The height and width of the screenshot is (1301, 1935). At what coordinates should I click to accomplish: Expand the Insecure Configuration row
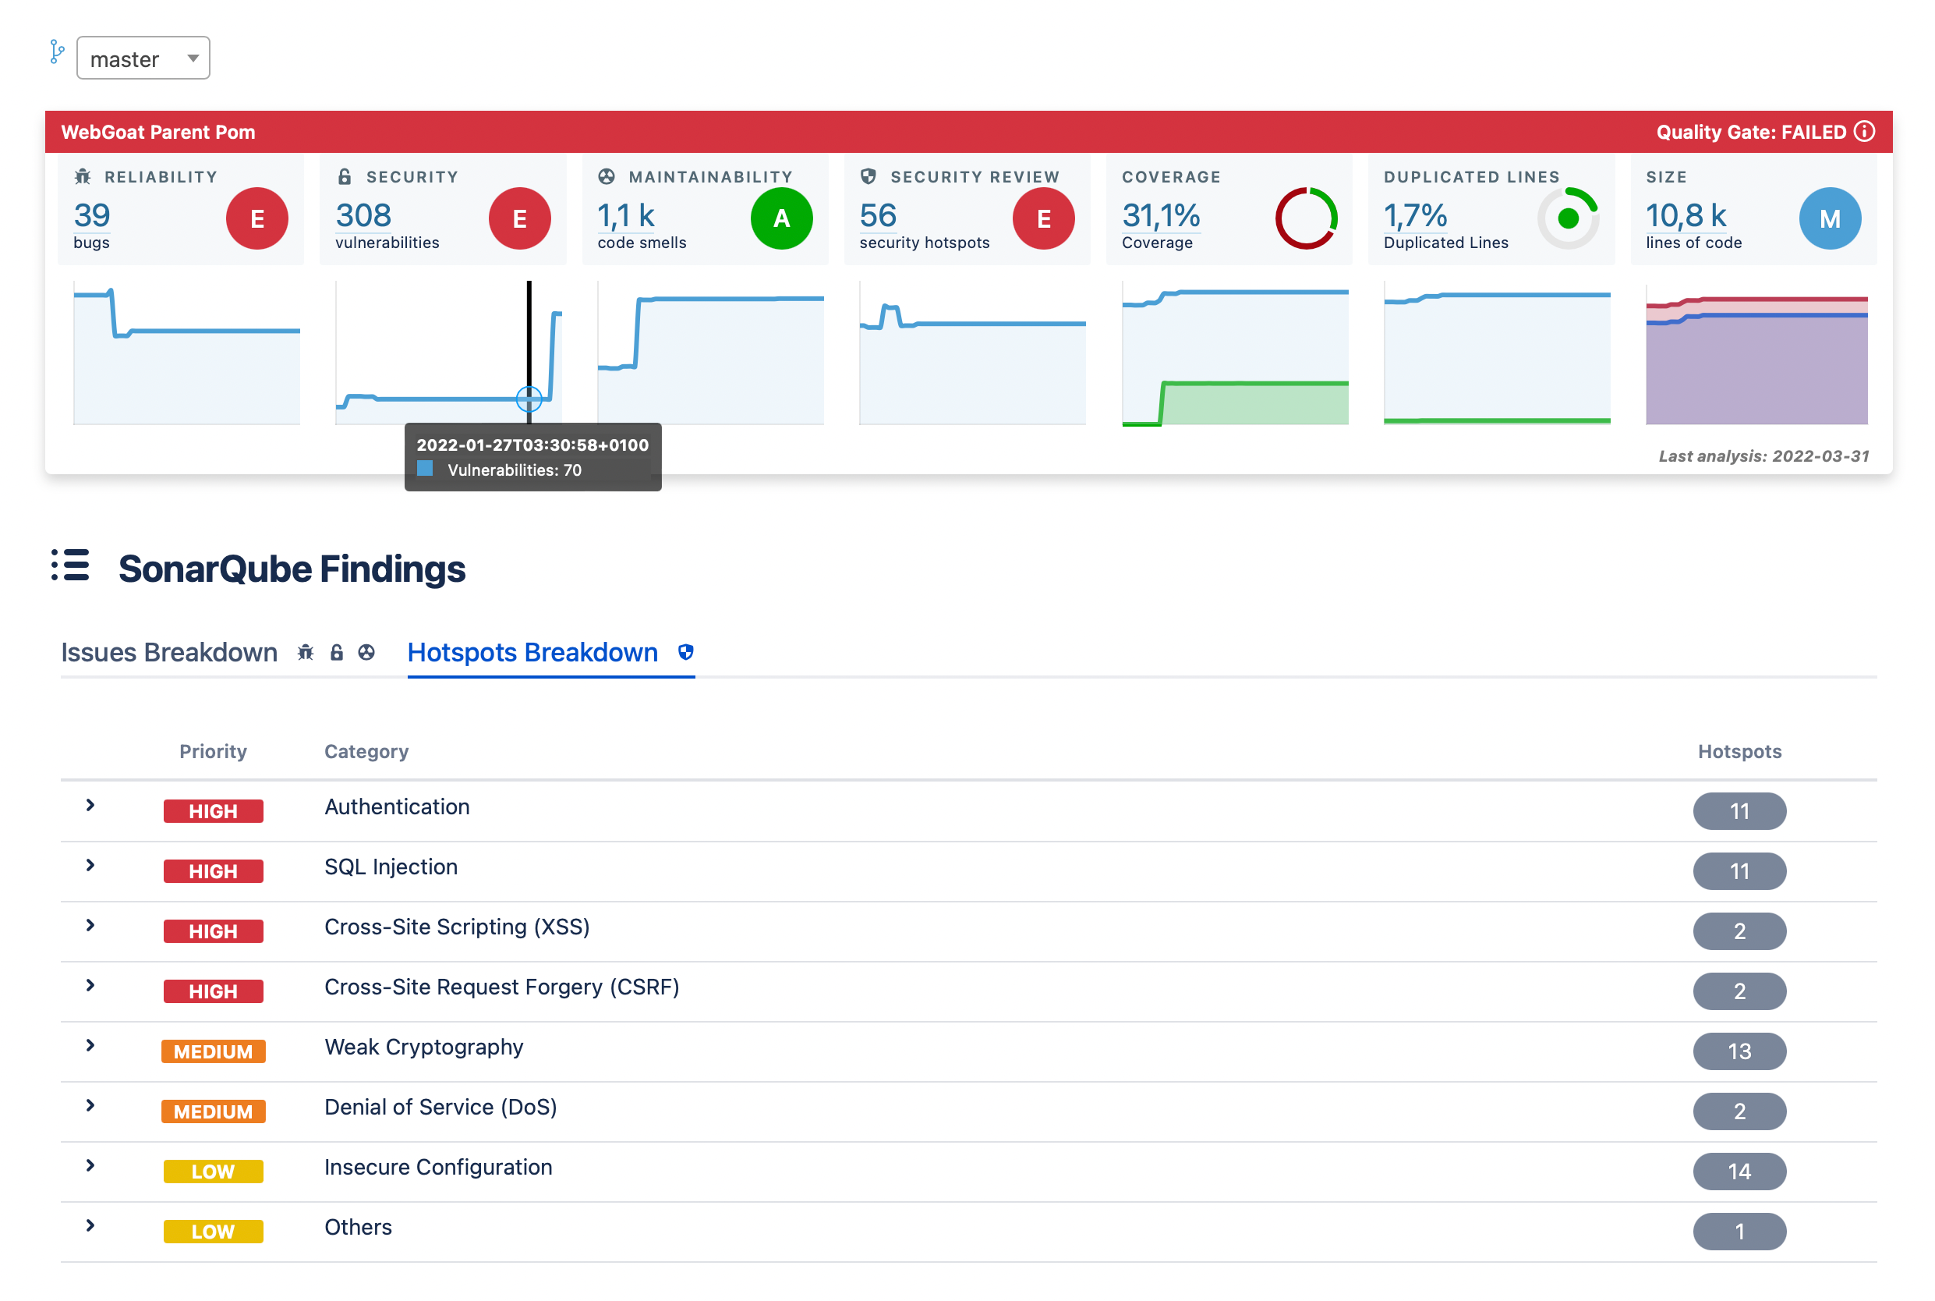point(90,1166)
